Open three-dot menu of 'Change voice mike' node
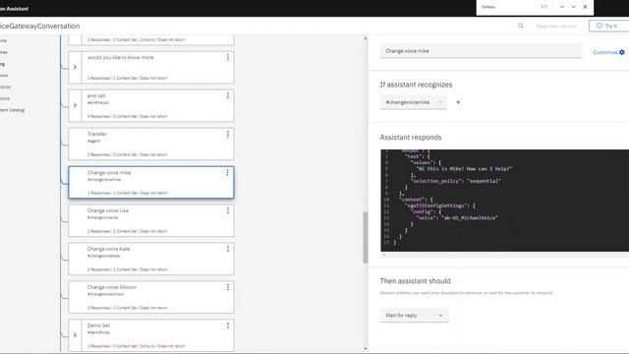 [227, 173]
